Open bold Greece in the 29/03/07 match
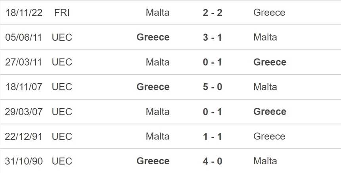Viewport: 341px width, 173px height. [270, 112]
